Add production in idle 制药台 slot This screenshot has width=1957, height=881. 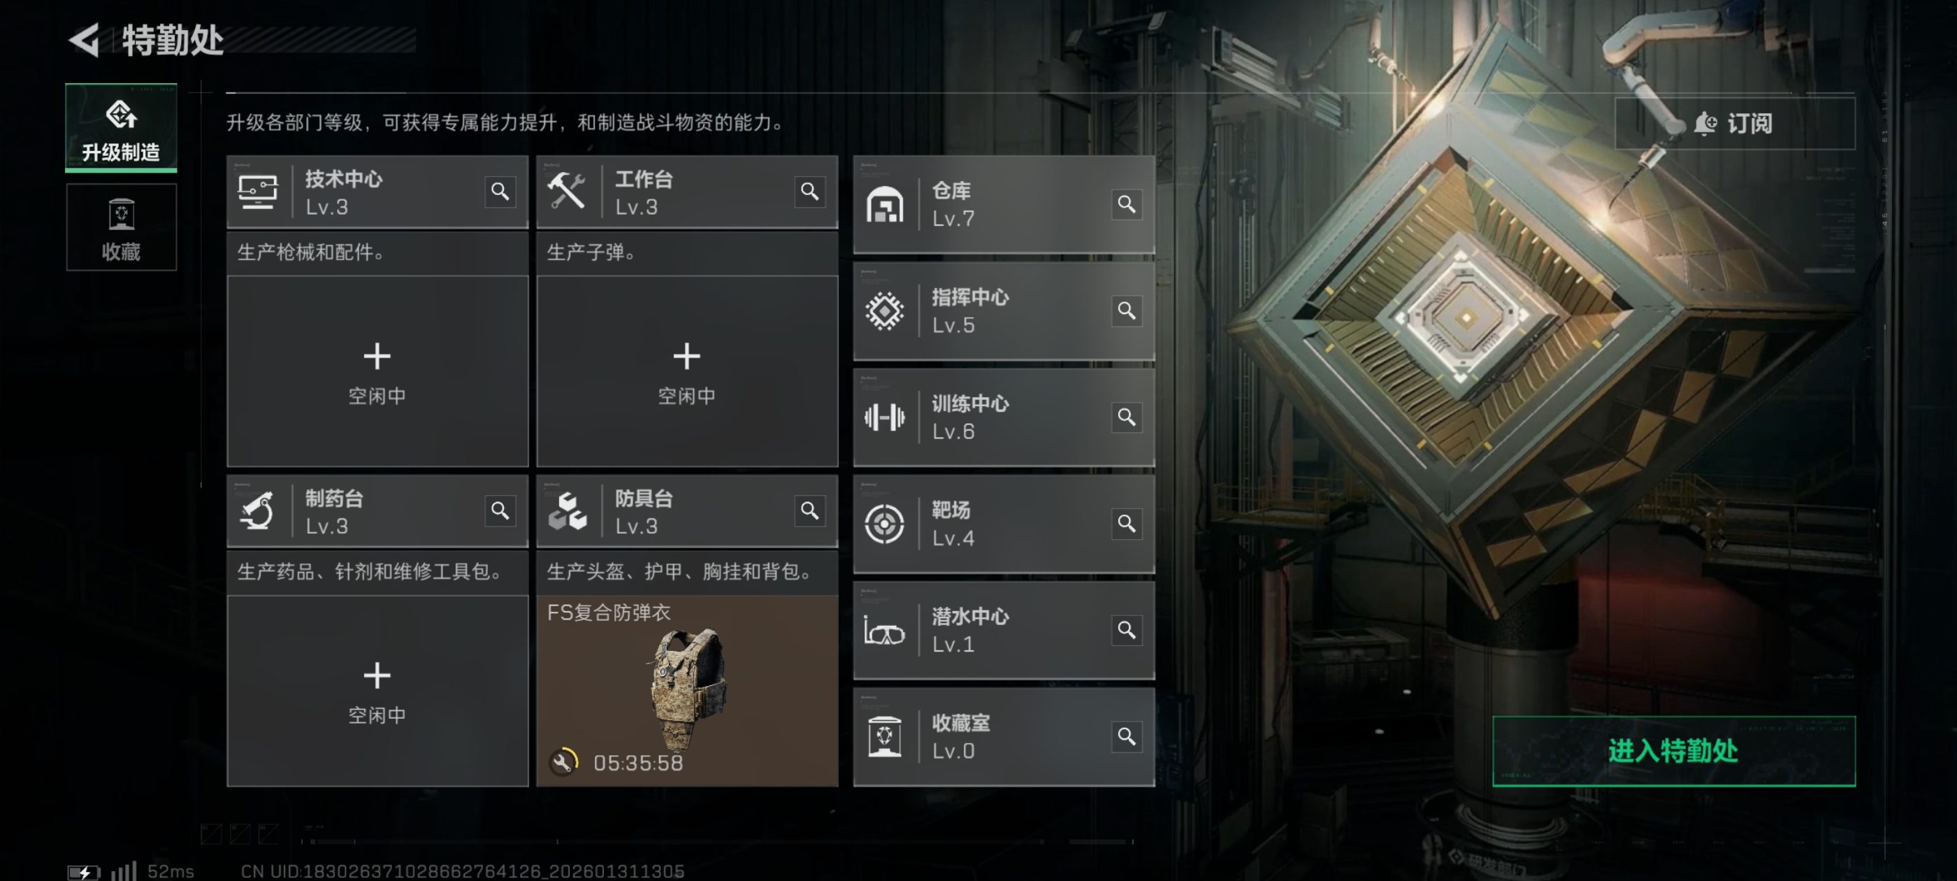coord(377,691)
